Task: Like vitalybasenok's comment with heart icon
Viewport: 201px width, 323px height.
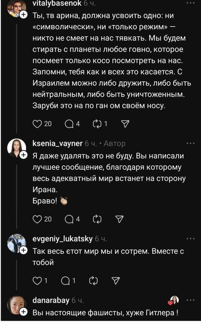Action: click(x=37, y=124)
